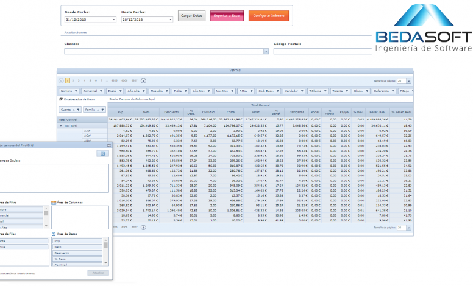
Task: Expand the Cliente combo box
Action: [266, 52]
